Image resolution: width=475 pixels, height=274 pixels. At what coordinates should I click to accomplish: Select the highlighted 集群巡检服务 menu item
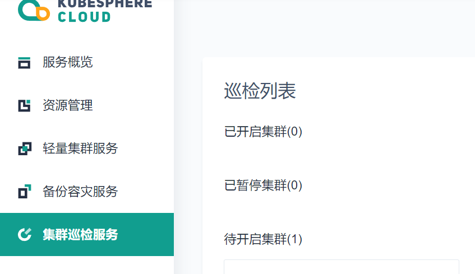[87, 234]
